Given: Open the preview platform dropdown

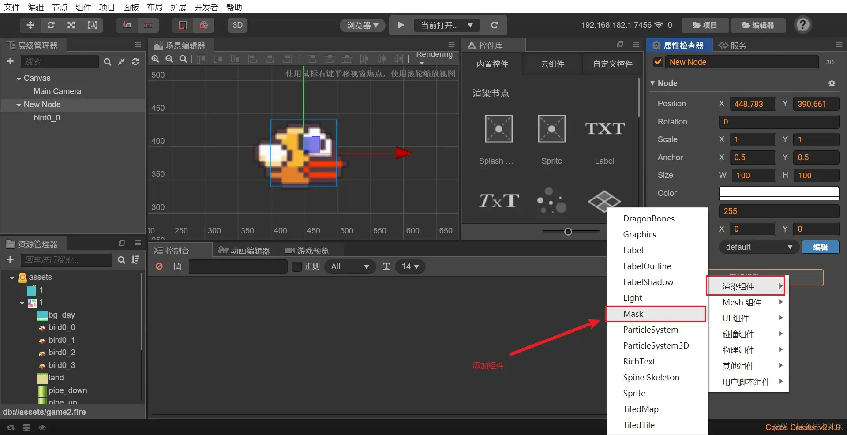Looking at the screenshot, I should [363, 25].
